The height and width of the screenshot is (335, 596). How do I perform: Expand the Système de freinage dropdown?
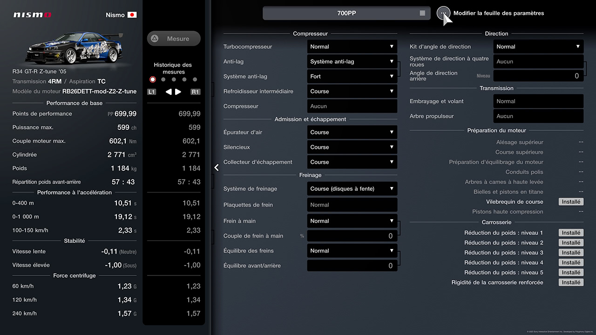pyautogui.click(x=352, y=189)
